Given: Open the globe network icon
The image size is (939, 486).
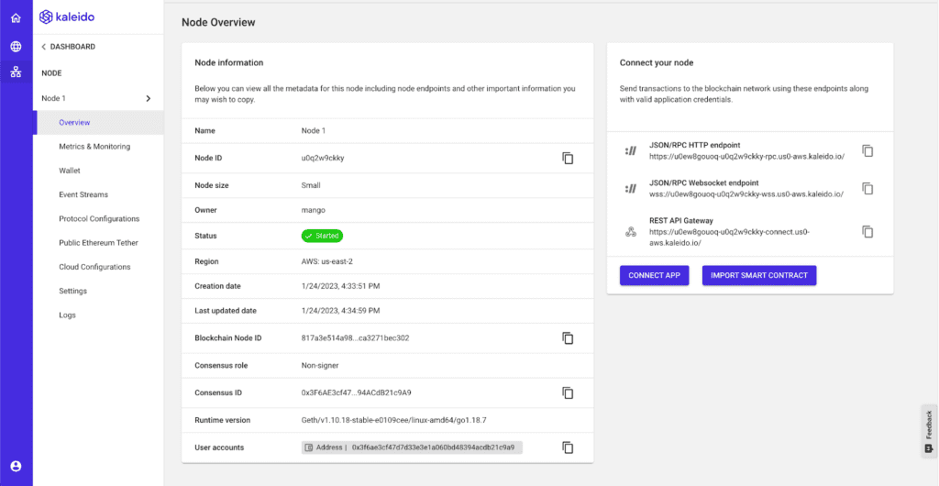Looking at the screenshot, I should pos(16,47).
